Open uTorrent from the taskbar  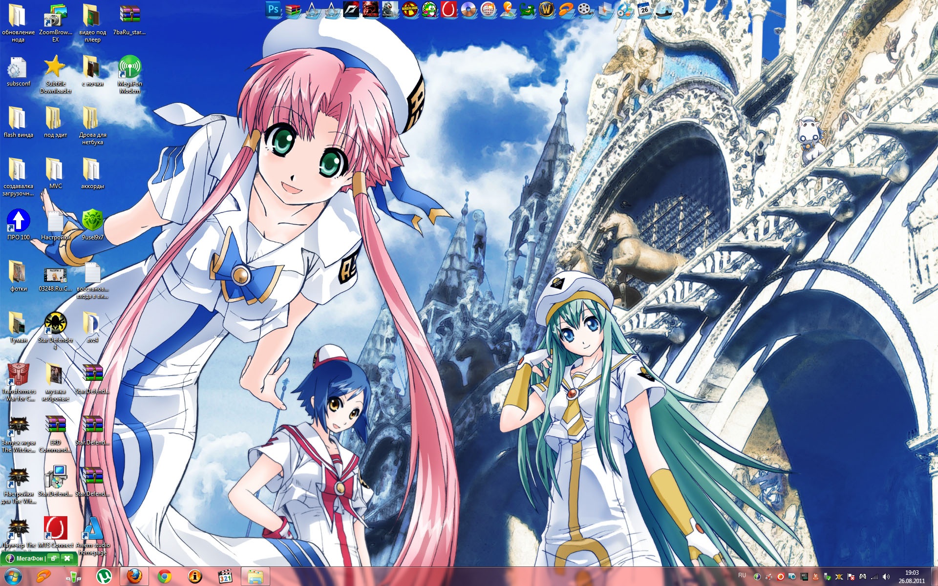click(x=104, y=577)
